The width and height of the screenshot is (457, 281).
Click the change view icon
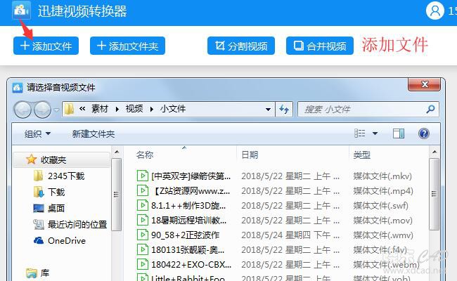tap(360, 133)
